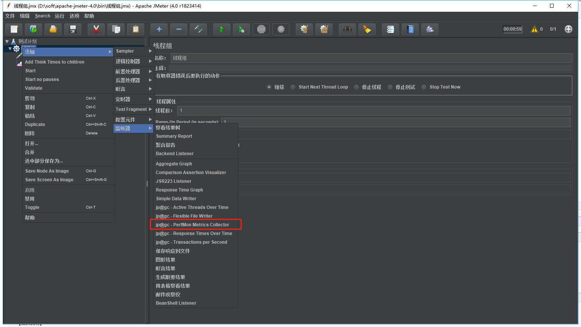
Task: Open the Function Helper dialog toolbar icon
Action: (390, 29)
